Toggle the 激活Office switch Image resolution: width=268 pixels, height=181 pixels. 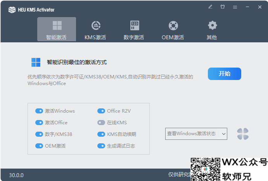(x=39, y=123)
